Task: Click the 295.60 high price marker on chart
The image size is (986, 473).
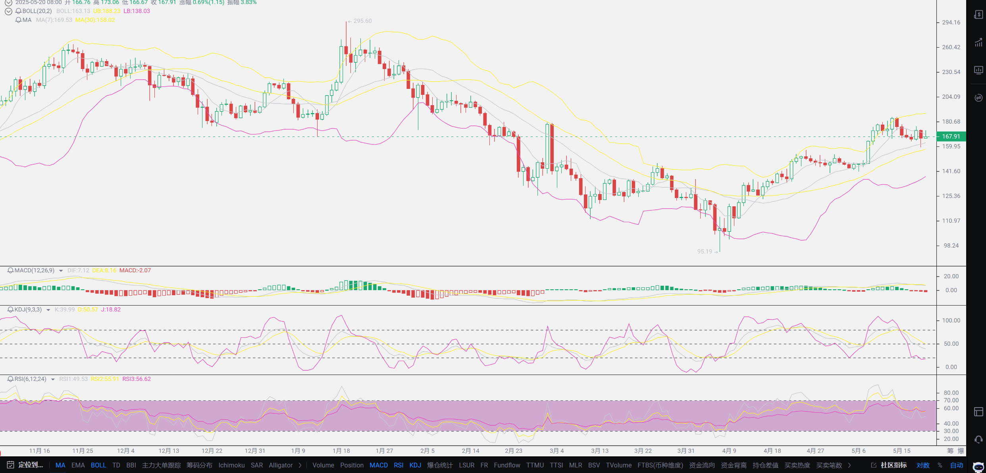Action: (360, 21)
